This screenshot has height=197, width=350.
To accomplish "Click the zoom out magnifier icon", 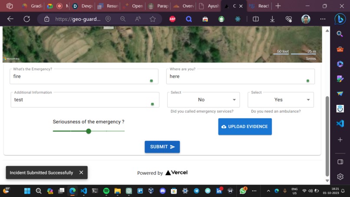I will (123, 19).
